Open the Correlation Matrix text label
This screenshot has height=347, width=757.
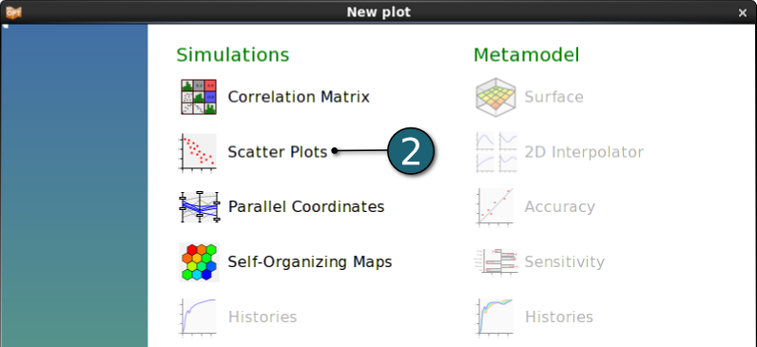click(x=299, y=97)
